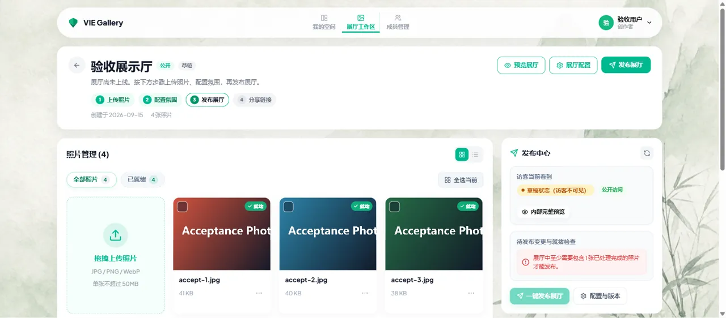Click the 41 KB file size
This screenshot has height=318, width=726.
(x=186, y=294)
